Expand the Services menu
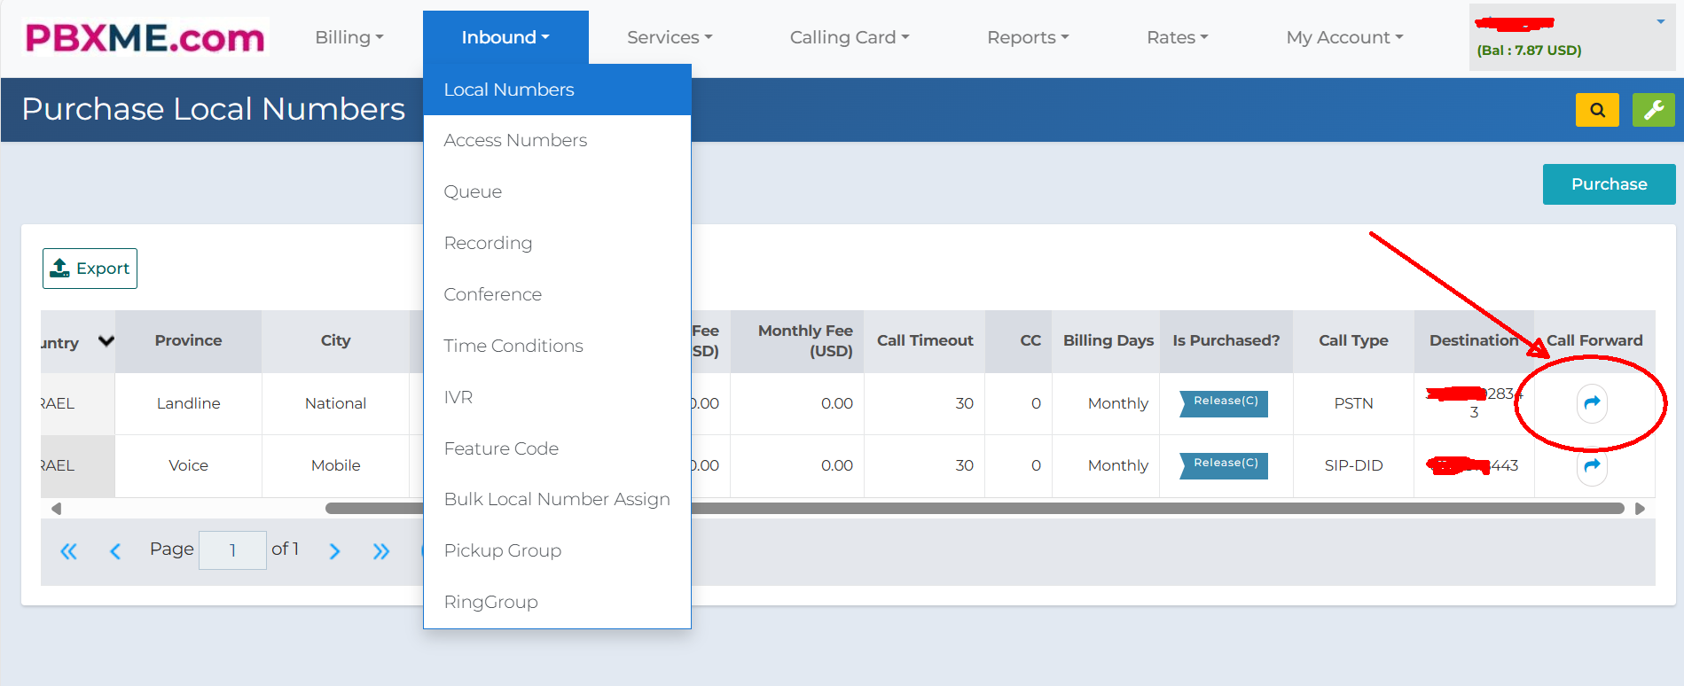Image resolution: width=1684 pixels, height=686 pixels. [x=670, y=37]
